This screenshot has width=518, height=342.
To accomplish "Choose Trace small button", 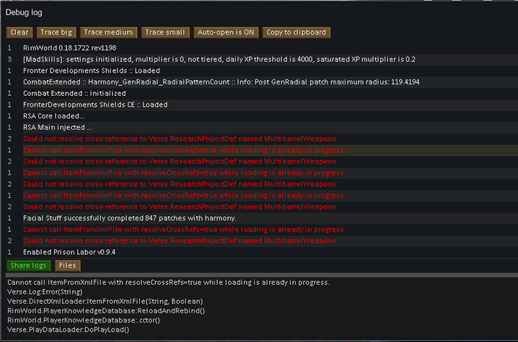I will click(164, 32).
